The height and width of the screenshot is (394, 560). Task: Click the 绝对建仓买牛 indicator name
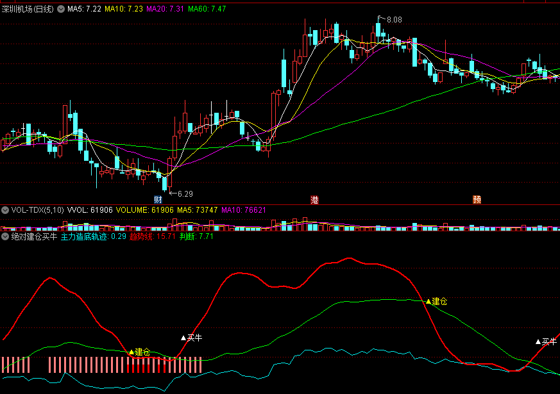coord(34,236)
